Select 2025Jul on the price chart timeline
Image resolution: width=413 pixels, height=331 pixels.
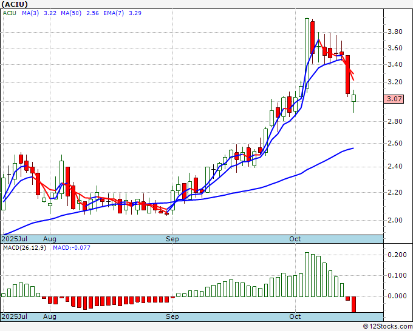15,239
